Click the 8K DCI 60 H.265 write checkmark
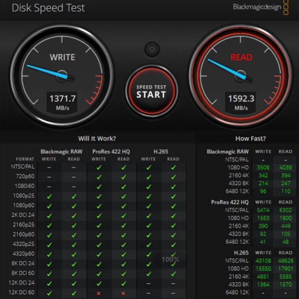 coord(148,274)
